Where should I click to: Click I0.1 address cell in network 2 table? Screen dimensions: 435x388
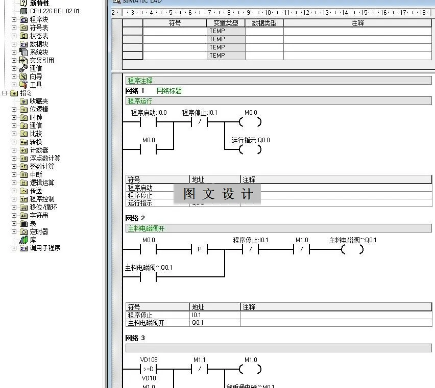(215, 315)
